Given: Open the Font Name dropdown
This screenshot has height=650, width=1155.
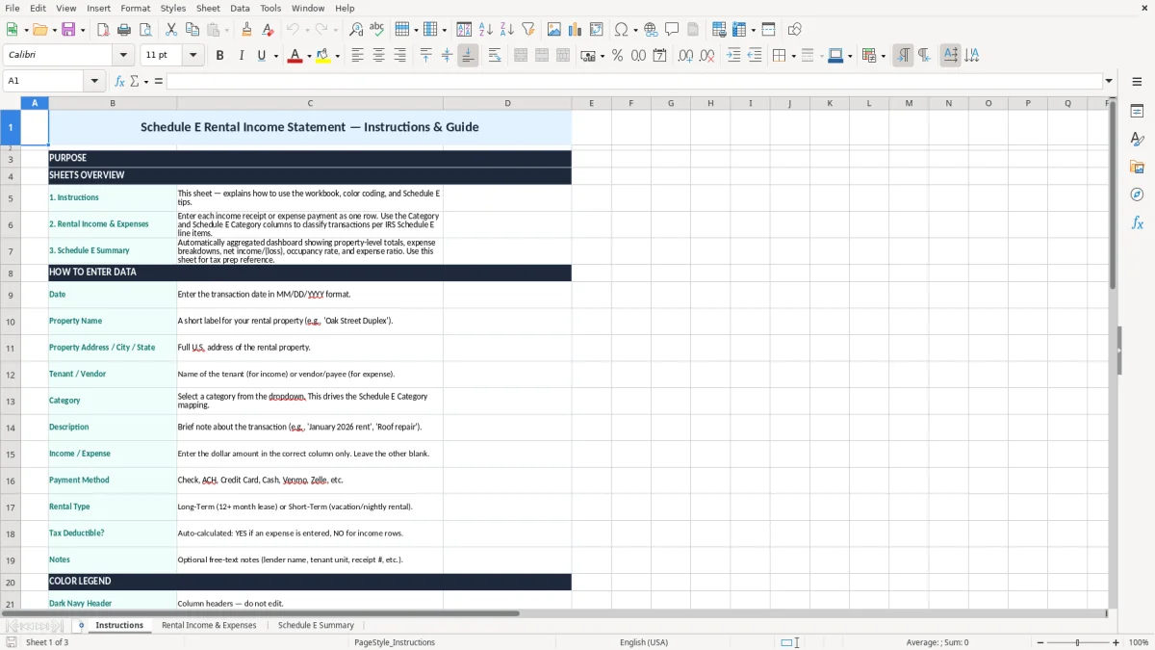Looking at the screenshot, I should [x=122, y=56].
